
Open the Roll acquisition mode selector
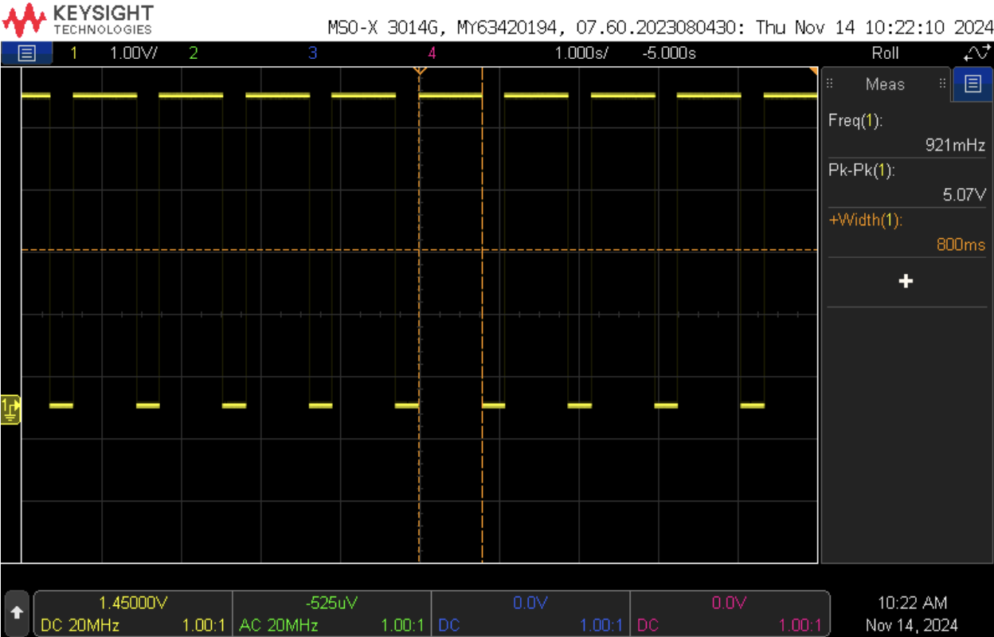click(x=886, y=53)
